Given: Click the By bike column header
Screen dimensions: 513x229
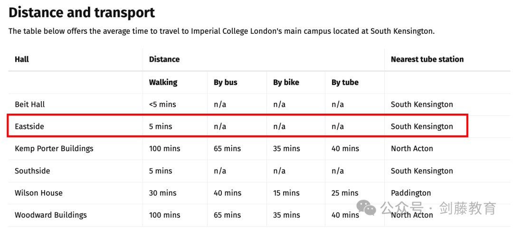Looking at the screenshot, I should click(x=286, y=83).
